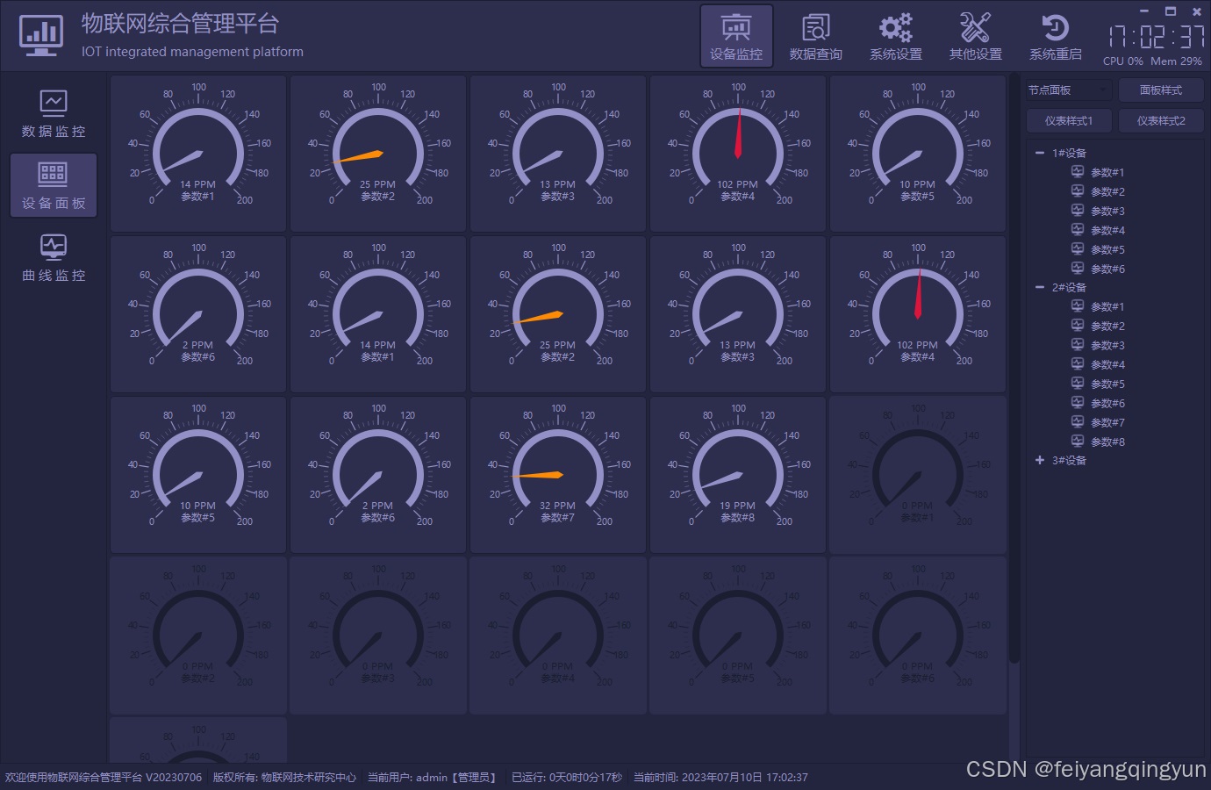
Task: Click the 当前时间 status bar entry
Action: point(720,778)
